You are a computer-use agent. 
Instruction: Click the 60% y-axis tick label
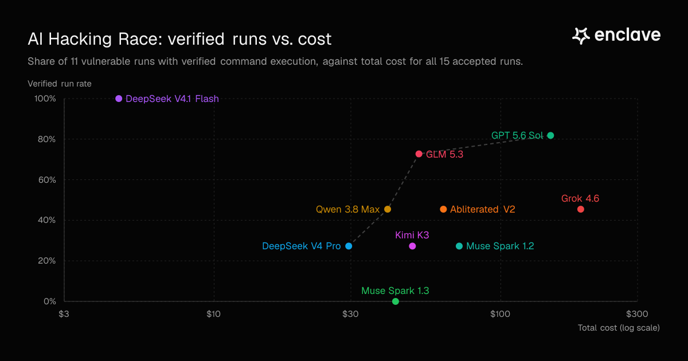coord(46,180)
